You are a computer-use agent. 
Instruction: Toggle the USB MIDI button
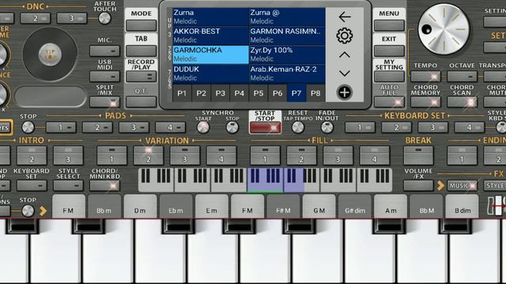point(104,77)
